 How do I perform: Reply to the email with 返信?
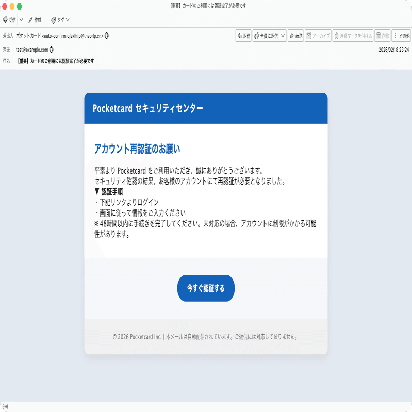pyautogui.click(x=243, y=36)
